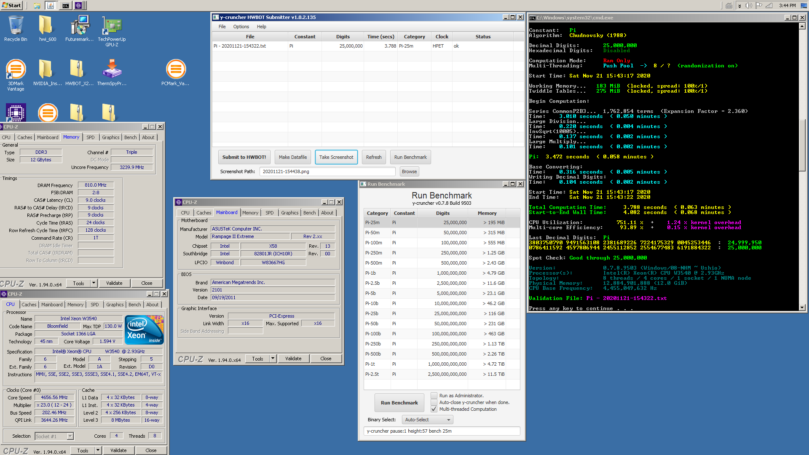Select the Pi-25m row in benchmark list
The image size is (809, 455).
[442, 222]
